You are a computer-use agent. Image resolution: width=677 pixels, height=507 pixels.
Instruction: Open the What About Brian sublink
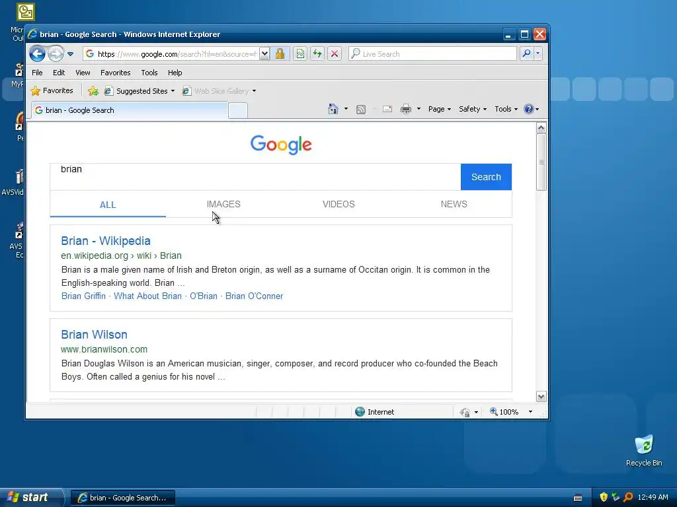point(147,296)
